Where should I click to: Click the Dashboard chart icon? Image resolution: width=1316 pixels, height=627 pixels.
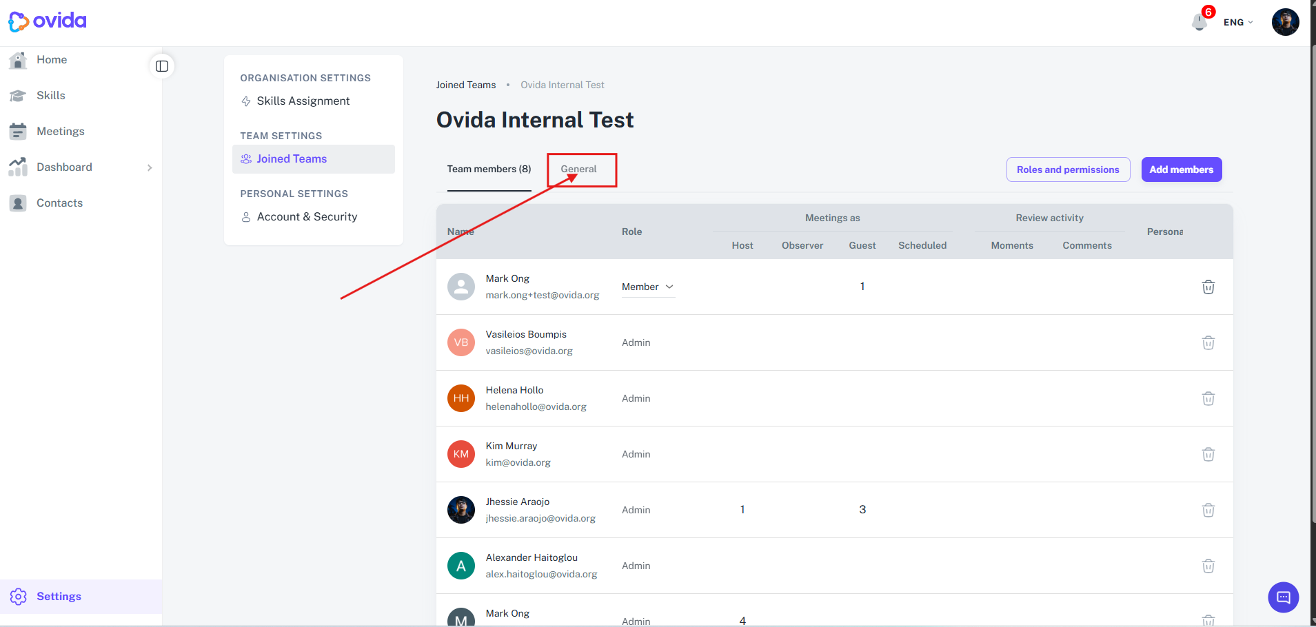(18, 167)
